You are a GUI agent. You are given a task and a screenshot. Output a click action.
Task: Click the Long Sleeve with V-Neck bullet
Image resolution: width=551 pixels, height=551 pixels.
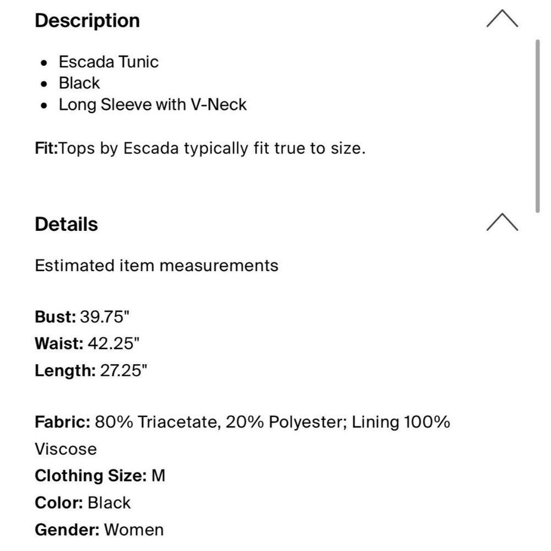click(153, 105)
